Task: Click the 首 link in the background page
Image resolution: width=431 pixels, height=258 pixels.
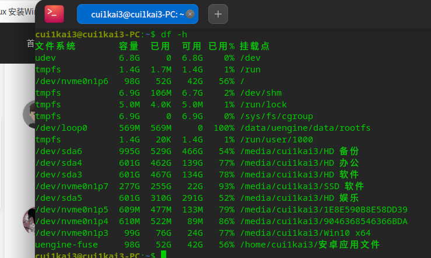Action: 30,43
